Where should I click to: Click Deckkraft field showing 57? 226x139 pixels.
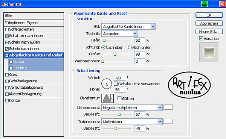click(139, 115)
